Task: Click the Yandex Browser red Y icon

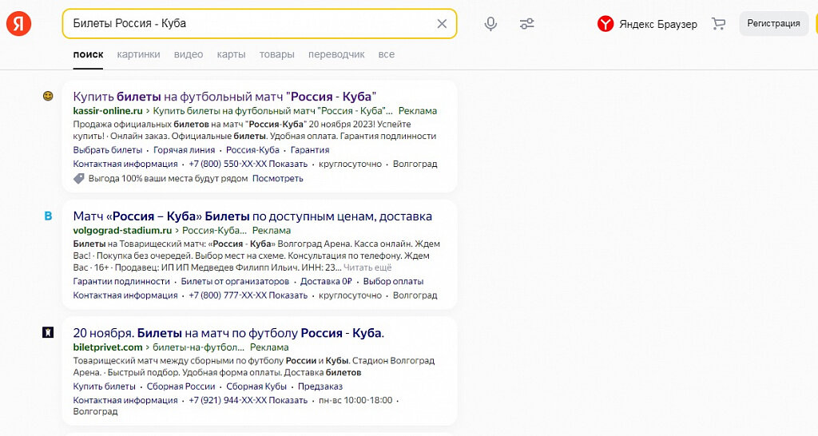Action: click(x=606, y=23)
